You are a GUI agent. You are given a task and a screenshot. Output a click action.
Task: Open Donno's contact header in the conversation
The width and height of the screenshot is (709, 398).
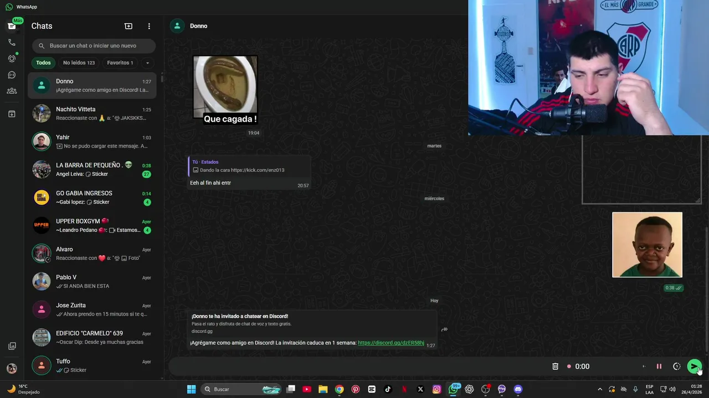[x=198, y=26]
